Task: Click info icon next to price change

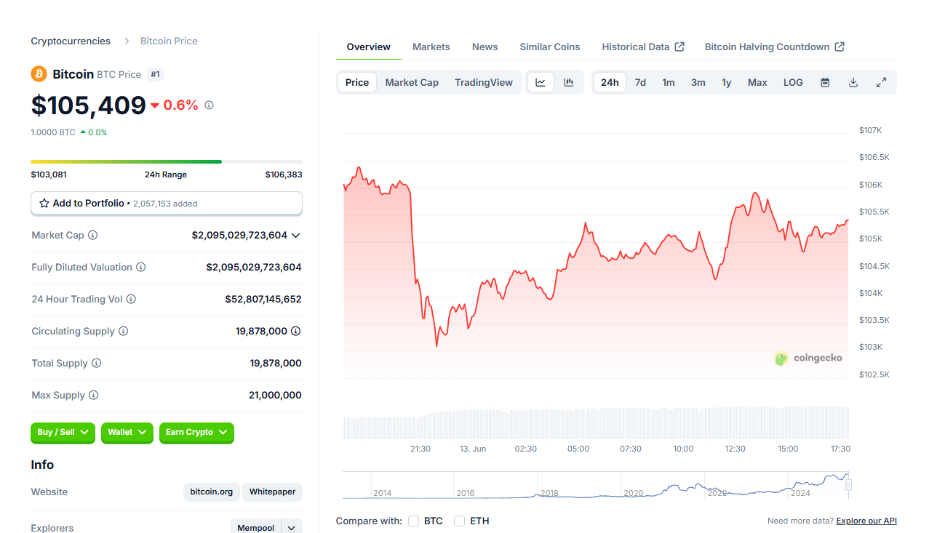Action: (209, 105)
